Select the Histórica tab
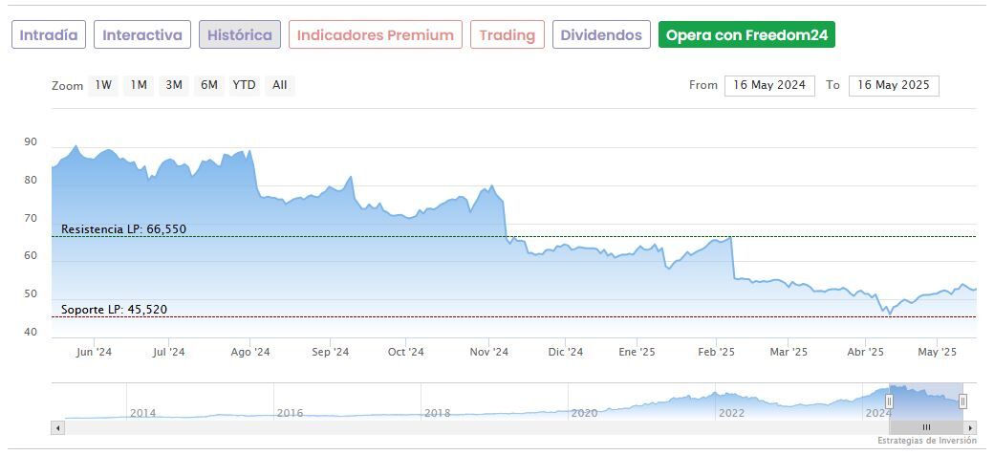 click(x=240, y=35)
